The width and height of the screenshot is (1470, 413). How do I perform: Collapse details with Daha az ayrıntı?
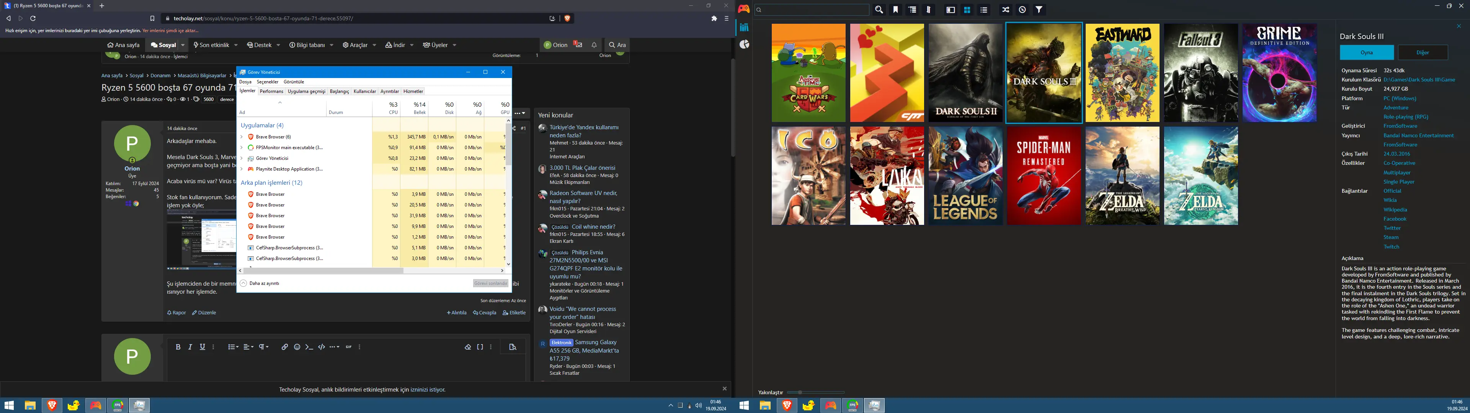click(x=260, y=283)
